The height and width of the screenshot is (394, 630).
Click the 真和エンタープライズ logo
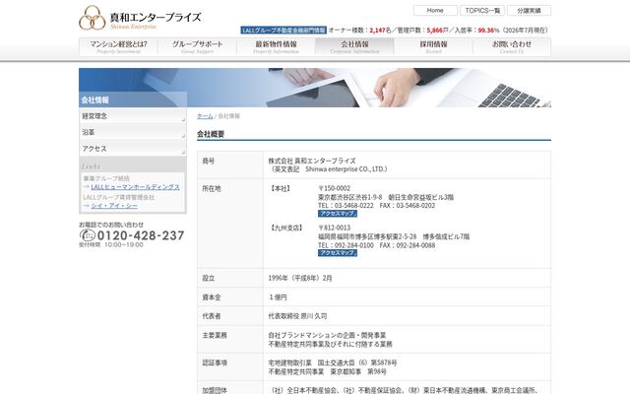[140, 18]
